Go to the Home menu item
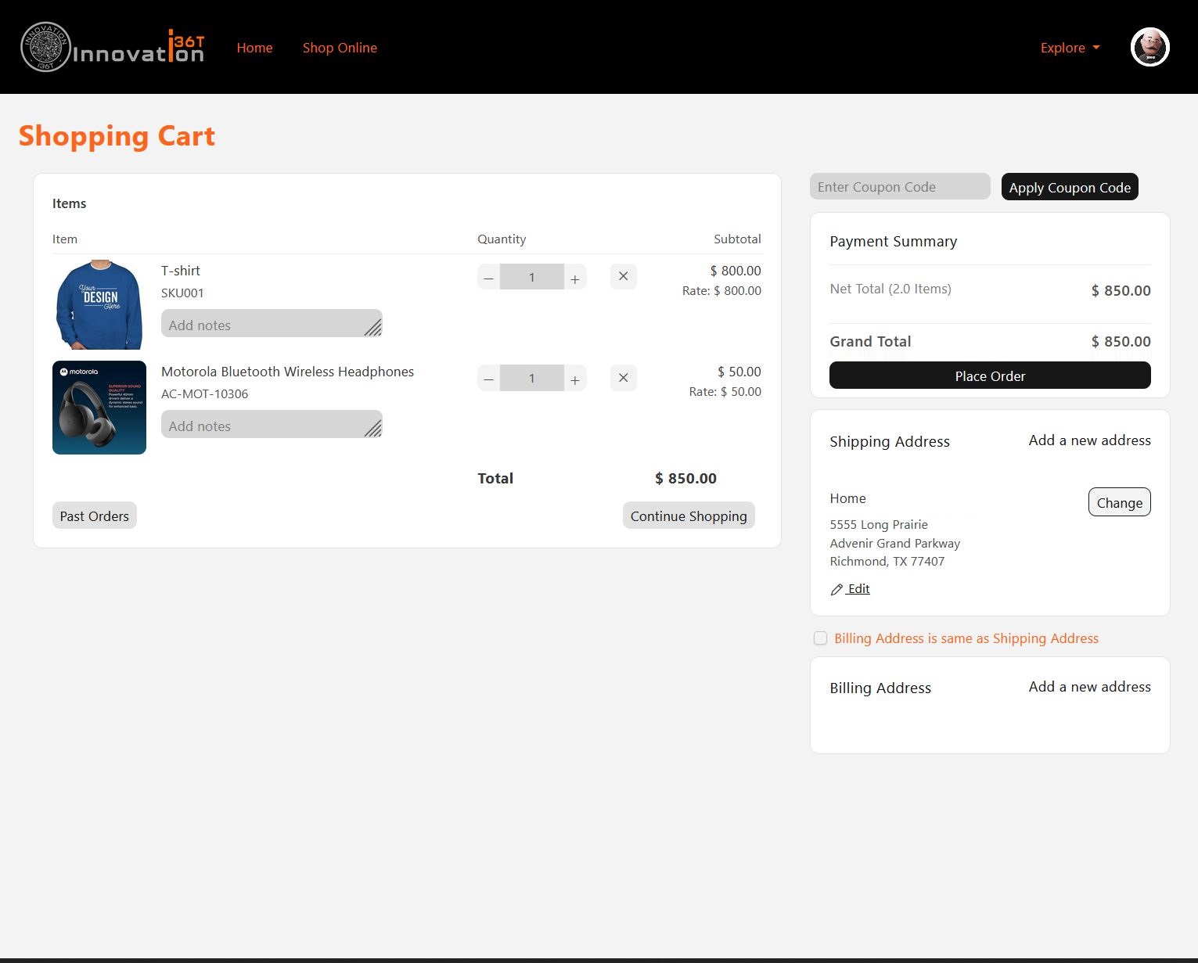The image size is (1198, 963). pyautogui.click(x=254, y=48)
